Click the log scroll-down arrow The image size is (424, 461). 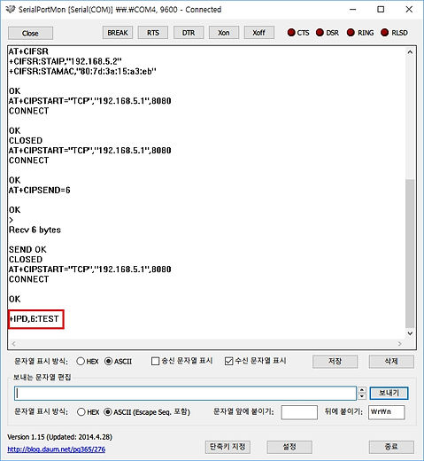(x=410, y=333)
